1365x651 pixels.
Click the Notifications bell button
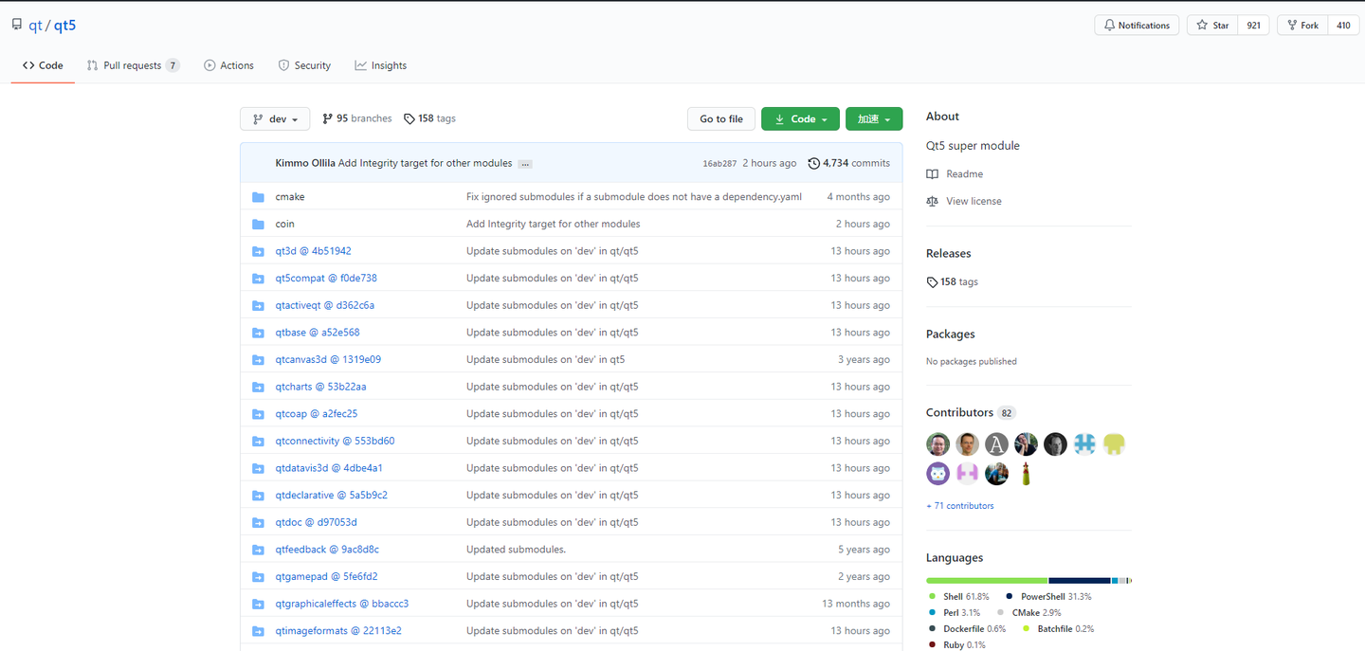[x=1137, y=26]
